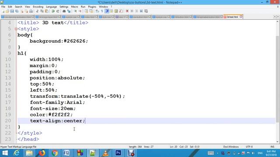Click the Stop Recording macro icon
This screenshot has width=280, height=157.
coord(132,11)
